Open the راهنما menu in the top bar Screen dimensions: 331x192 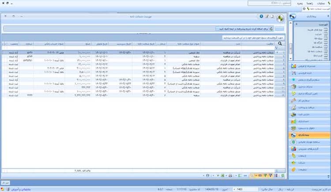point(310,4)
